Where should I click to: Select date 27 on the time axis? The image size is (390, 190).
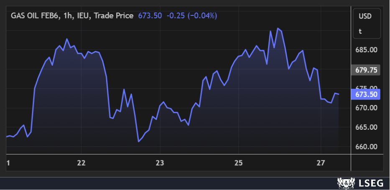pos(319,163)
